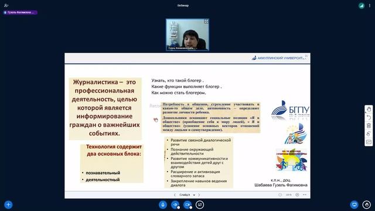The height and width of the screenshot is (211, 375).
Task: Undo the last whiteboard annotation
Action: [369, 117]
